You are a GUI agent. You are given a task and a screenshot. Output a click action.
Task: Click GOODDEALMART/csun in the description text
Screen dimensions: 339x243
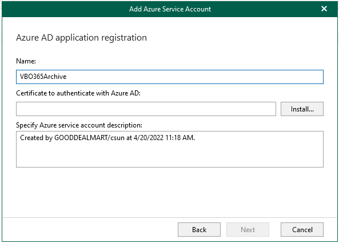coord(89,138)
